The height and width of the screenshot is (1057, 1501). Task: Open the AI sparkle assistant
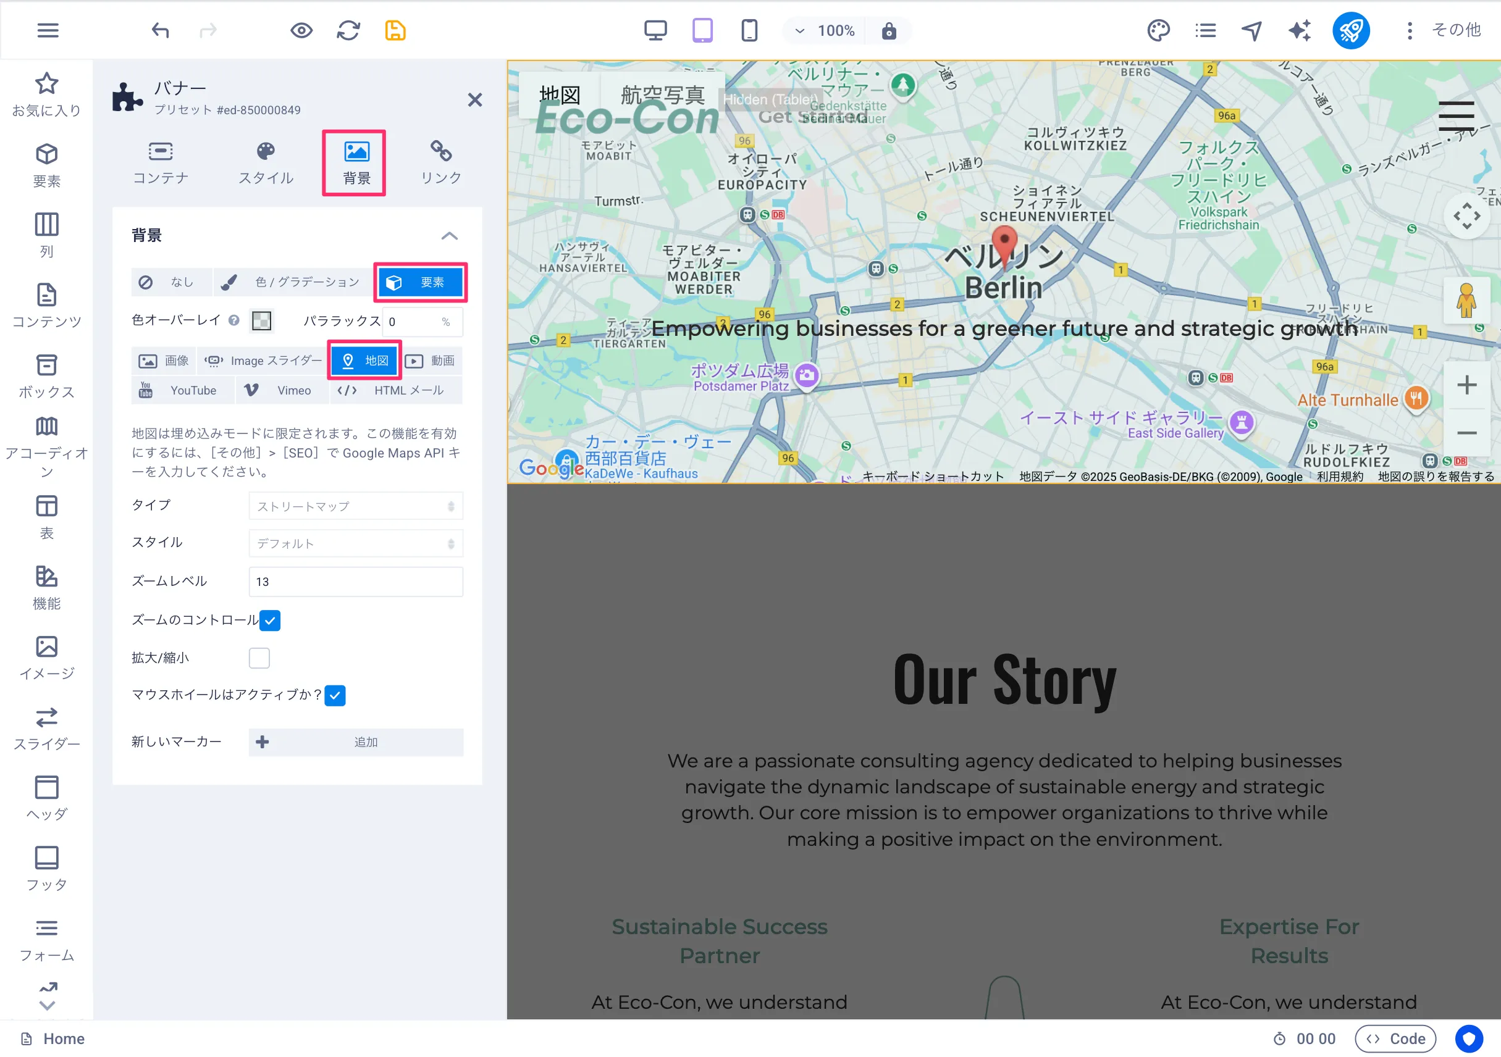(x=1299, y=31)
